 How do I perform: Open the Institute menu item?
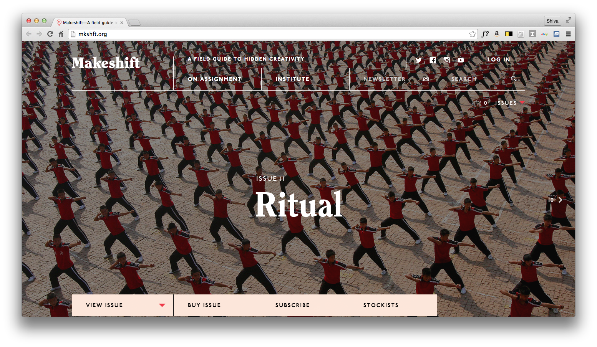(292, 79)
